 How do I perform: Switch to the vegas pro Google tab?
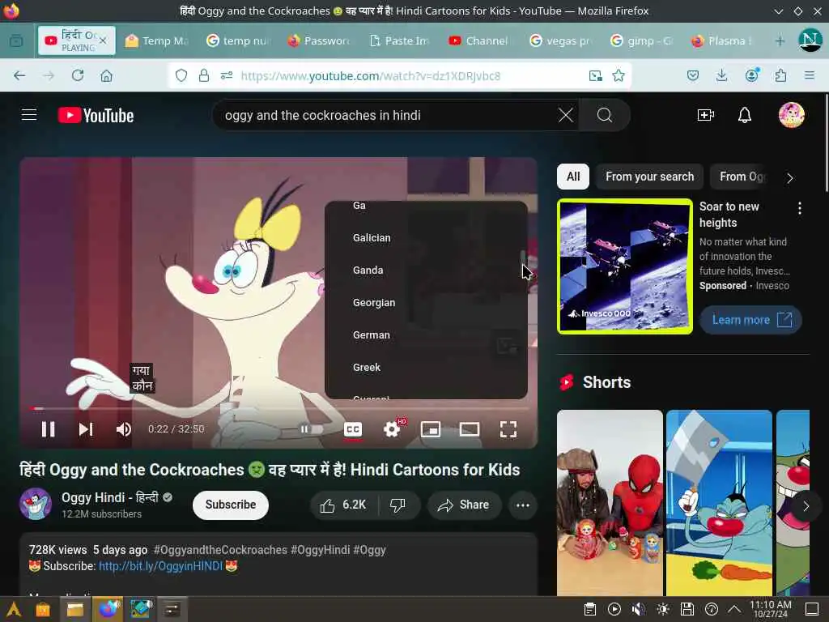(560, 40)
